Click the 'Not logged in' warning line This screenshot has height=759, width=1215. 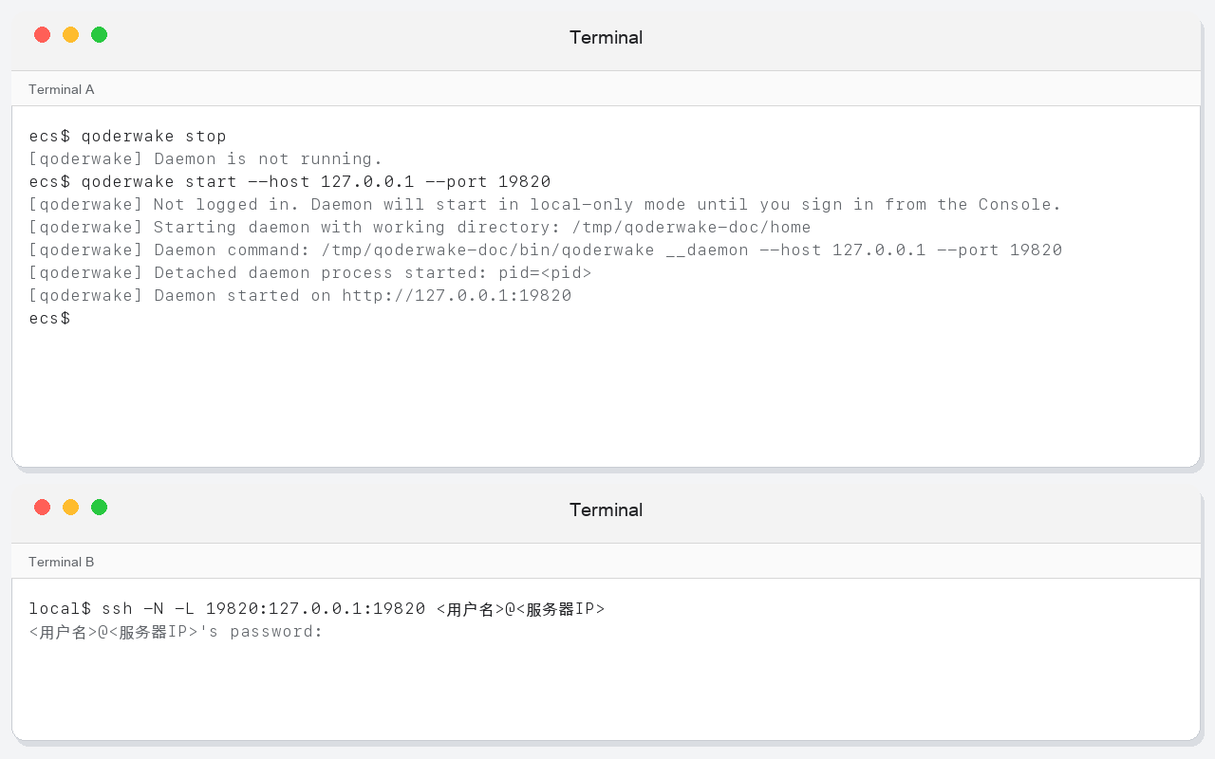(x=545, y=205)
